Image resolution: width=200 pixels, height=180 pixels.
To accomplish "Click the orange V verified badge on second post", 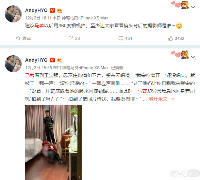I will coord(52,60).
